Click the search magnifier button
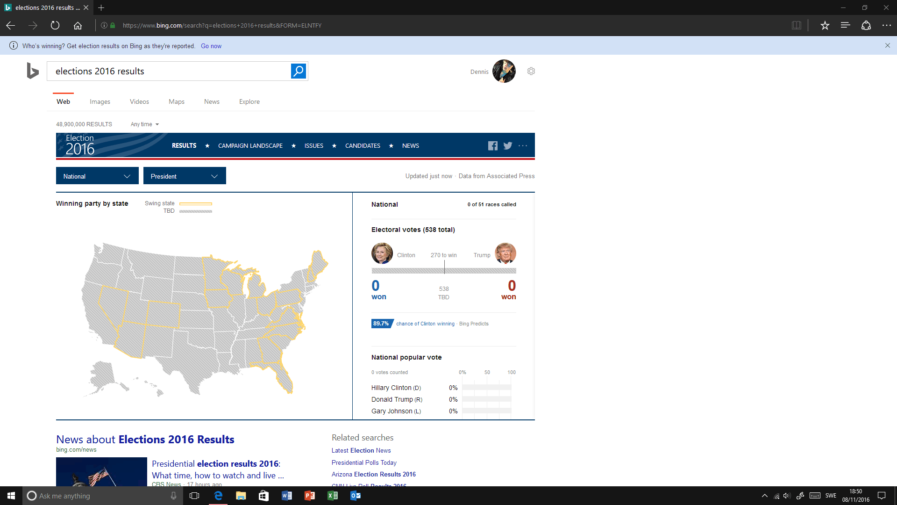This screenshot has width=897, height=505. pyautogui.click(x=298, y=71)
